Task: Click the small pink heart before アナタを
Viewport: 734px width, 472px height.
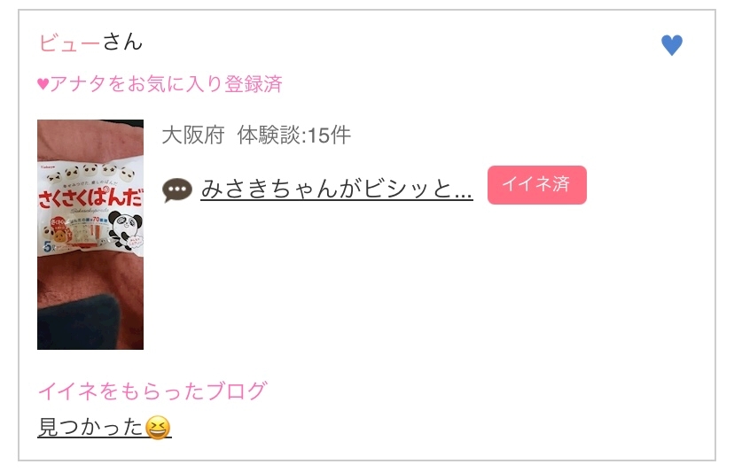Action: (x=43, y=84)
